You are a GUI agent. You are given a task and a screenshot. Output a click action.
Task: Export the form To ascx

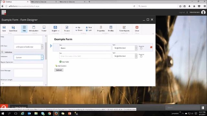pyautogui.click(x=67, y=29)
